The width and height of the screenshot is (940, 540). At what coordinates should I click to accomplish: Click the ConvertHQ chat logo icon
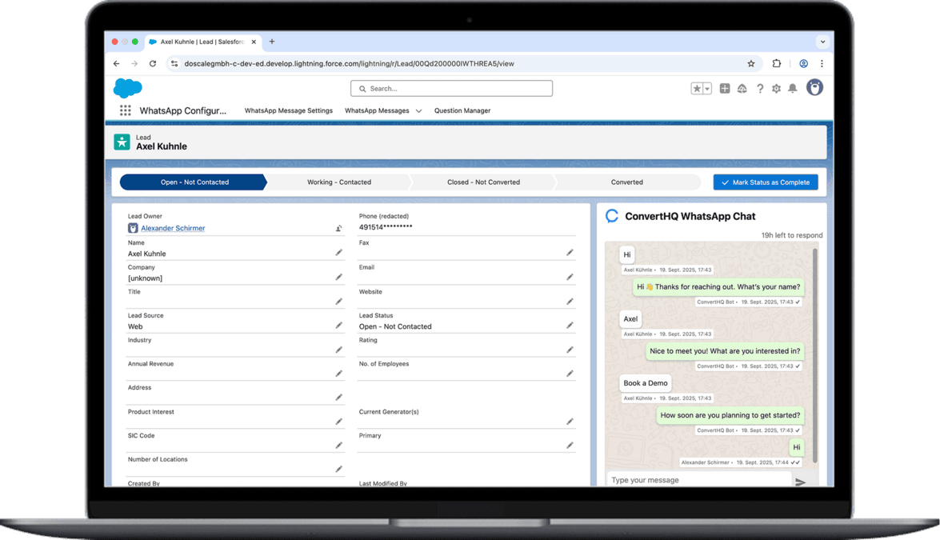tap(611, 216)
